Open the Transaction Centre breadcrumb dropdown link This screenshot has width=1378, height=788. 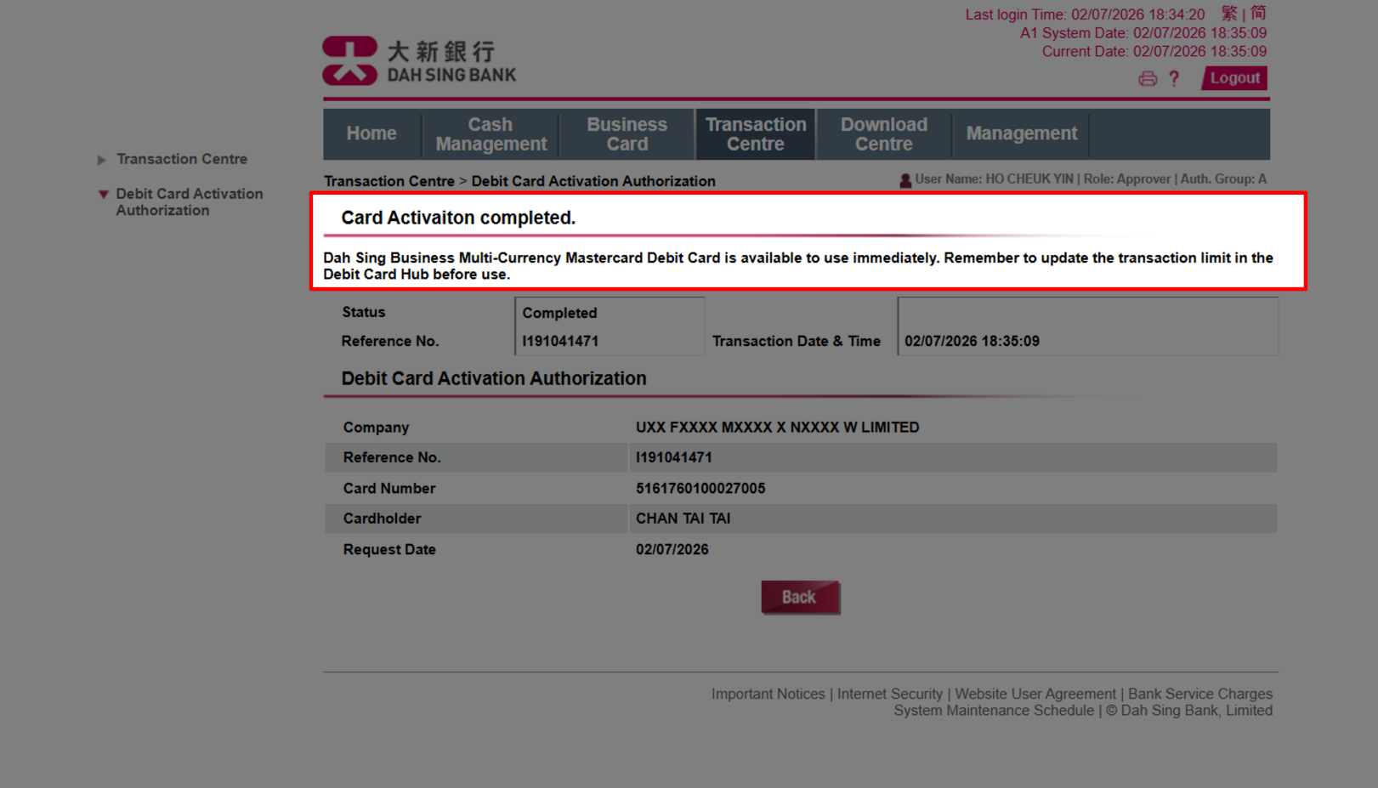389,181
